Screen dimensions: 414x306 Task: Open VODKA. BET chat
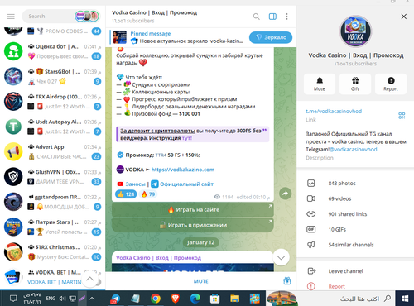pyautogui.click(x=52, y=277)
